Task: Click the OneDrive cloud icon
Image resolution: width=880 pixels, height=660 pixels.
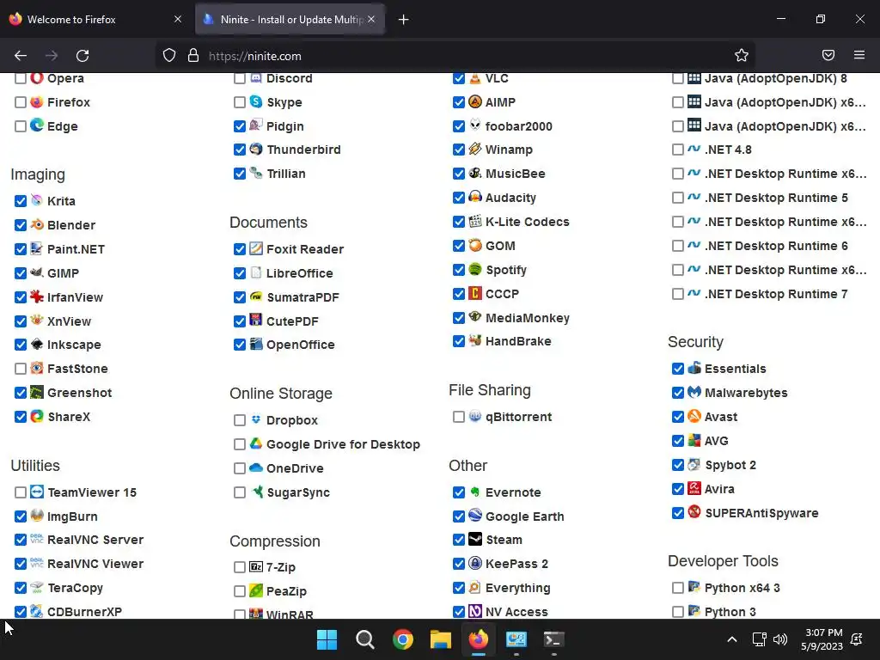Action: 256,467
